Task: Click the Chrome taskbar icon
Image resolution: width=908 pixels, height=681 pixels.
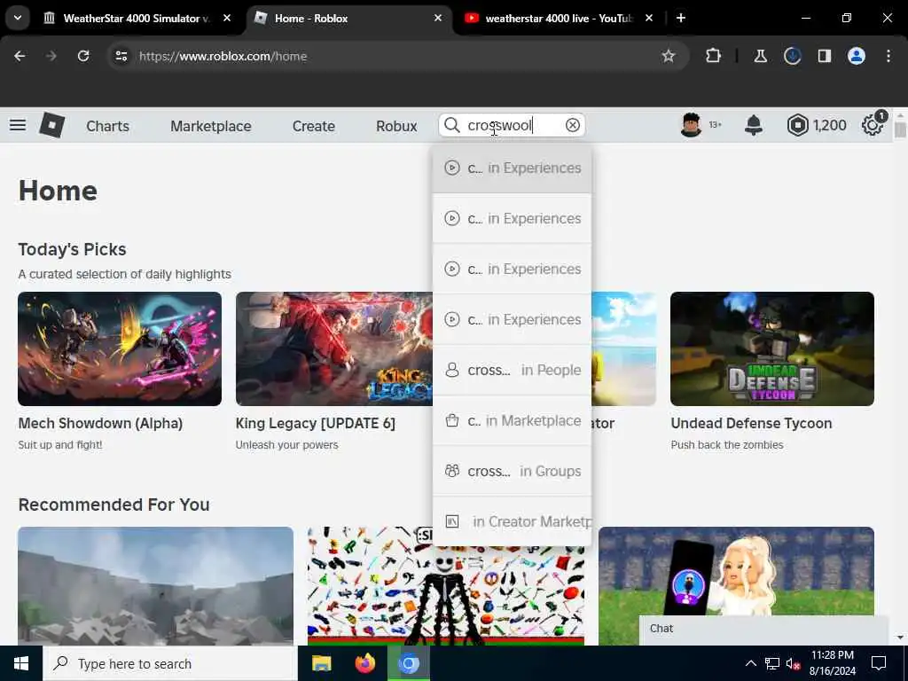Action: 408,663
